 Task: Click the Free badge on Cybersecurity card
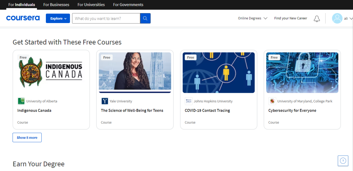point(274,57)
